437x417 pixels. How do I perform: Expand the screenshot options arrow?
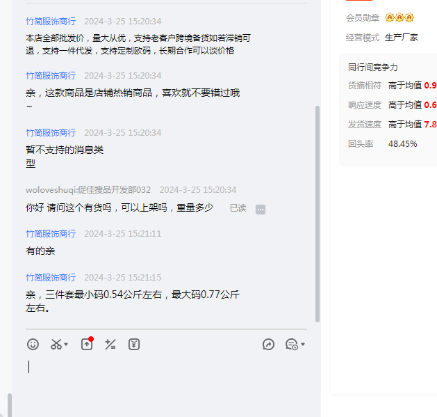[66, 345]
